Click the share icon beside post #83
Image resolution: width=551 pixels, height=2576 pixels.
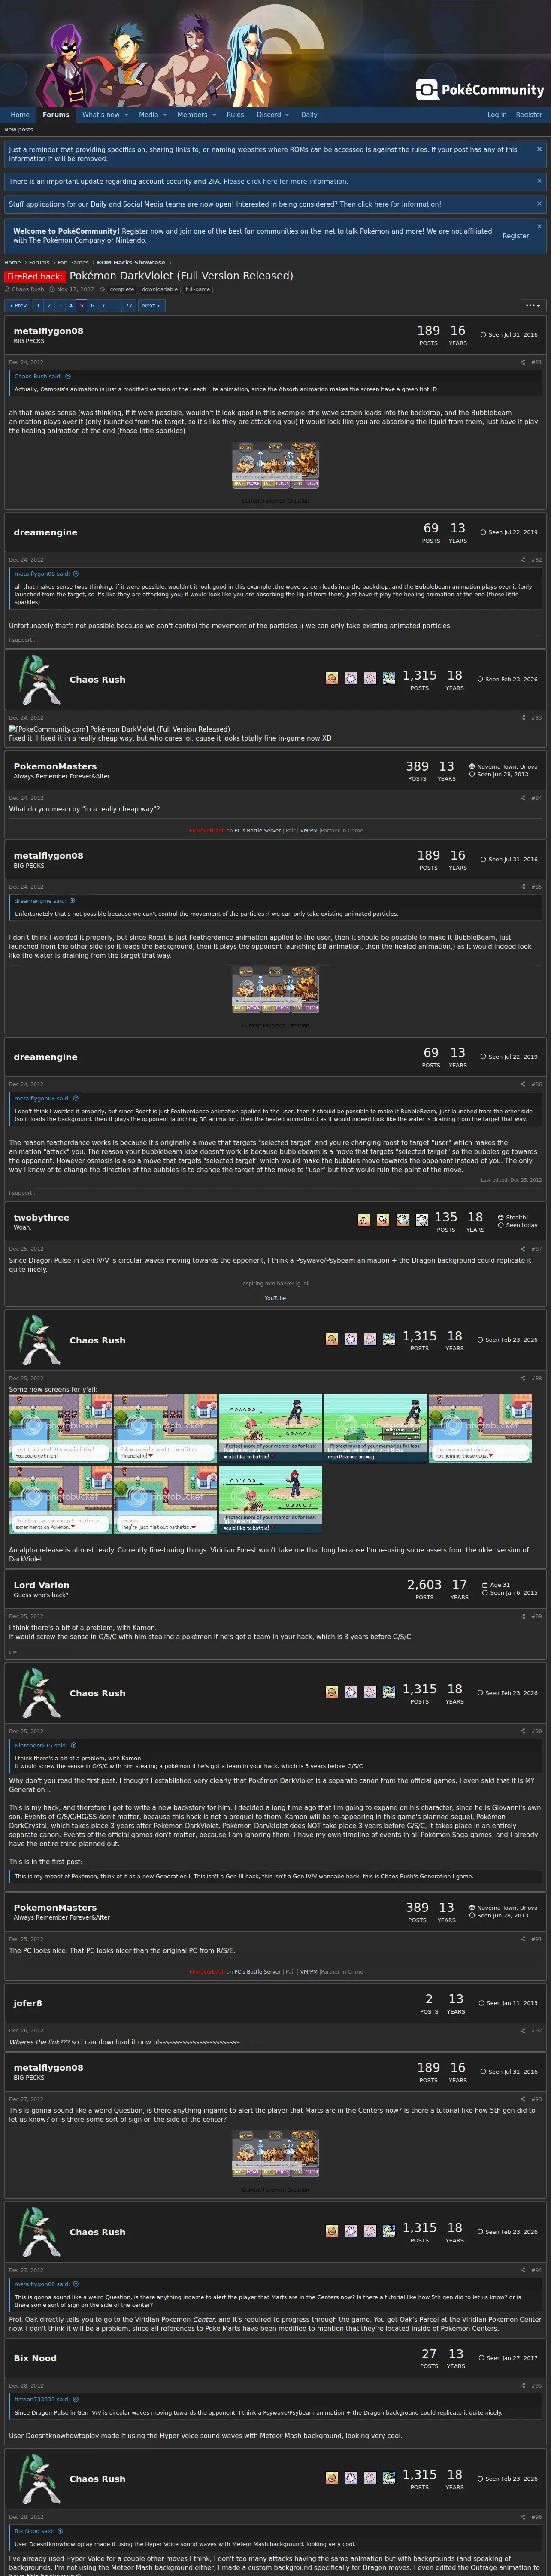[522, 717]
